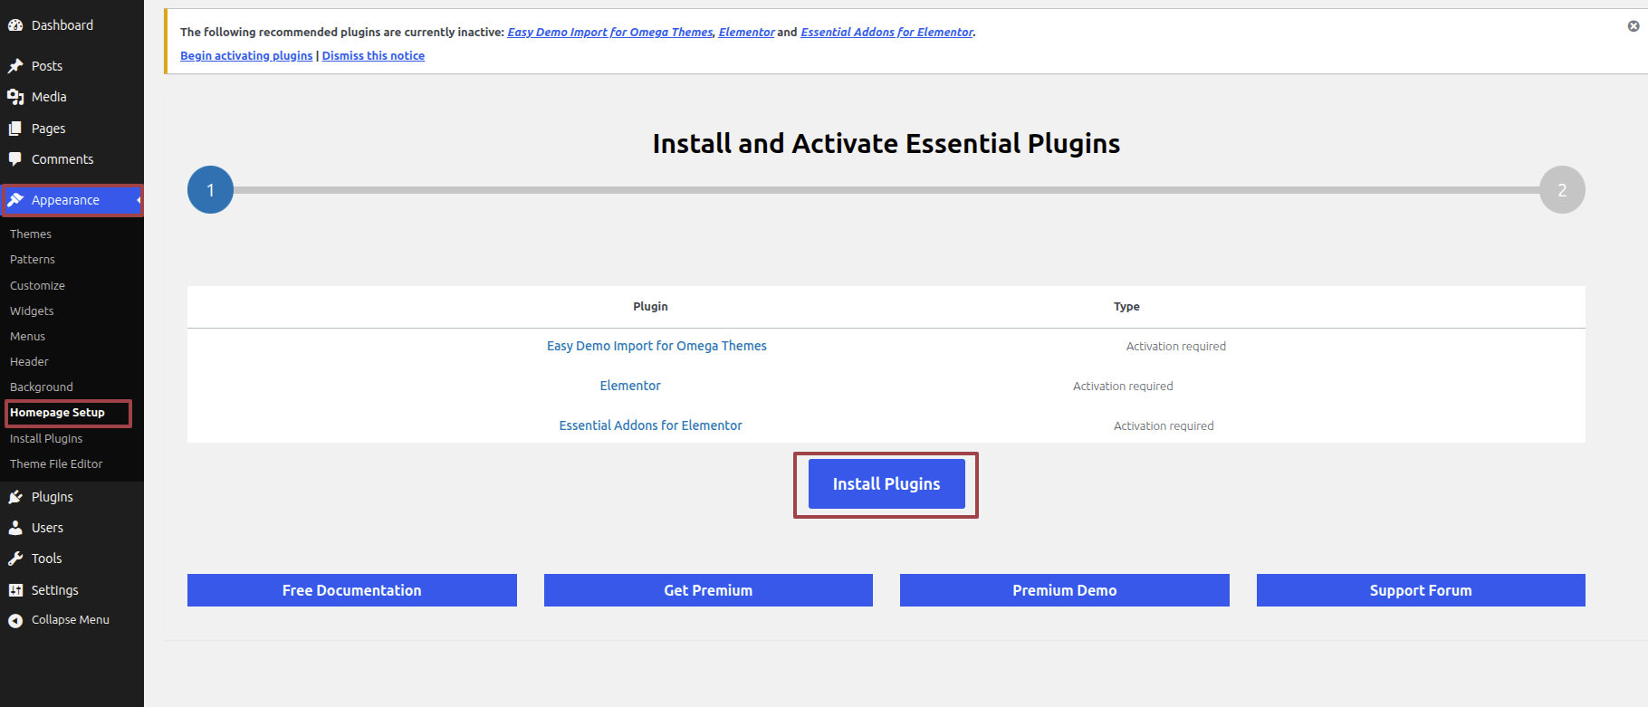Screen dimensions: 1648x707
Task: Click the Posts pushpin icon
Action: [15, 66]
